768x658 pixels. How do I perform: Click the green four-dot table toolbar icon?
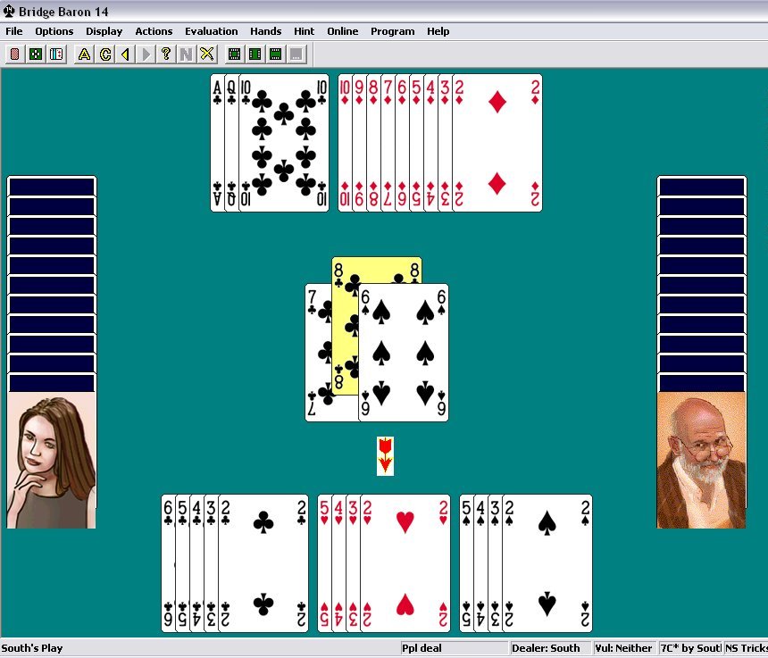(36, 54)
